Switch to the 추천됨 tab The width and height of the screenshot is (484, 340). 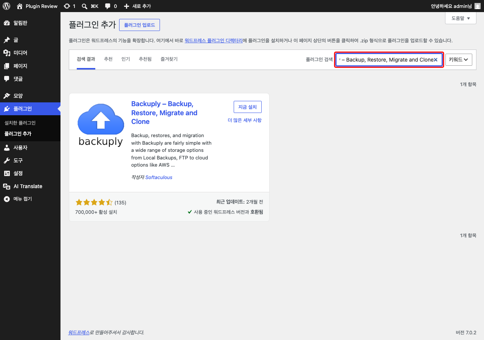tap(145, 59)
